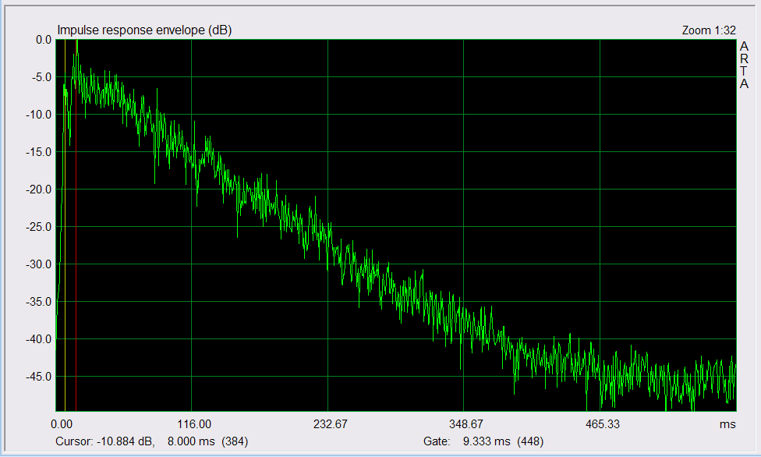Click the vertical ARTA logo text
The height and width of the screenshot is (457, 761).
(744, 65)
